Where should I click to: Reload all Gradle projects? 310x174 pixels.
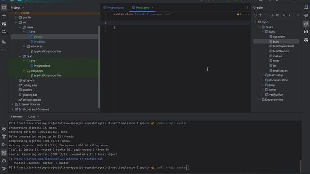pyautogui.click(x=255, y=15)
